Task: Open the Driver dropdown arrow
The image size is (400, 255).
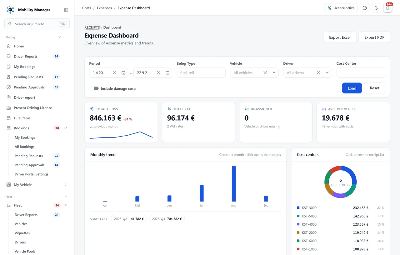Action: click(x=327, y=73)
